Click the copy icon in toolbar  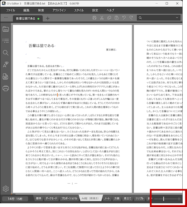point(109,18)
